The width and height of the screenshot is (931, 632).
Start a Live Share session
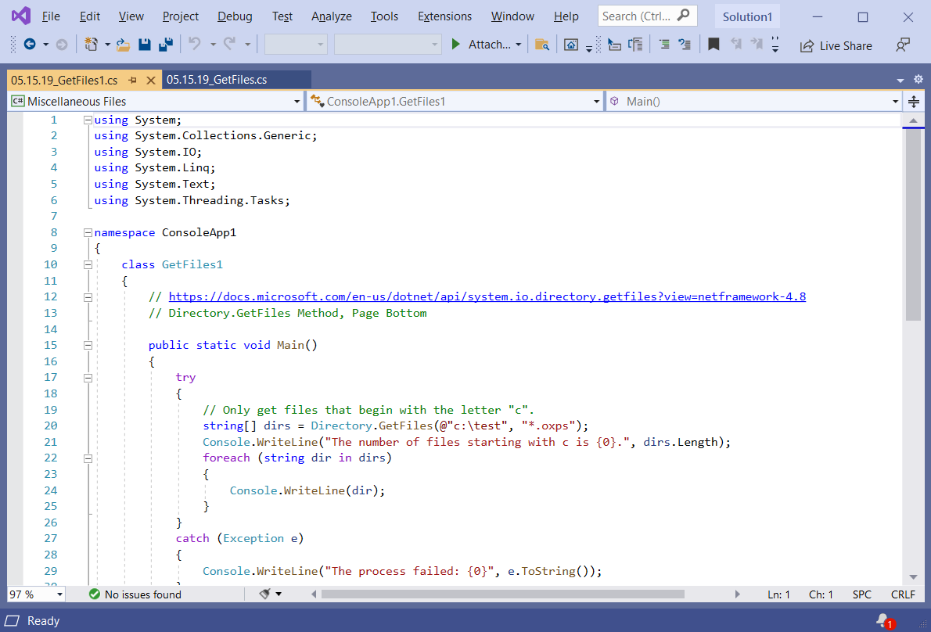click(836, 45)
